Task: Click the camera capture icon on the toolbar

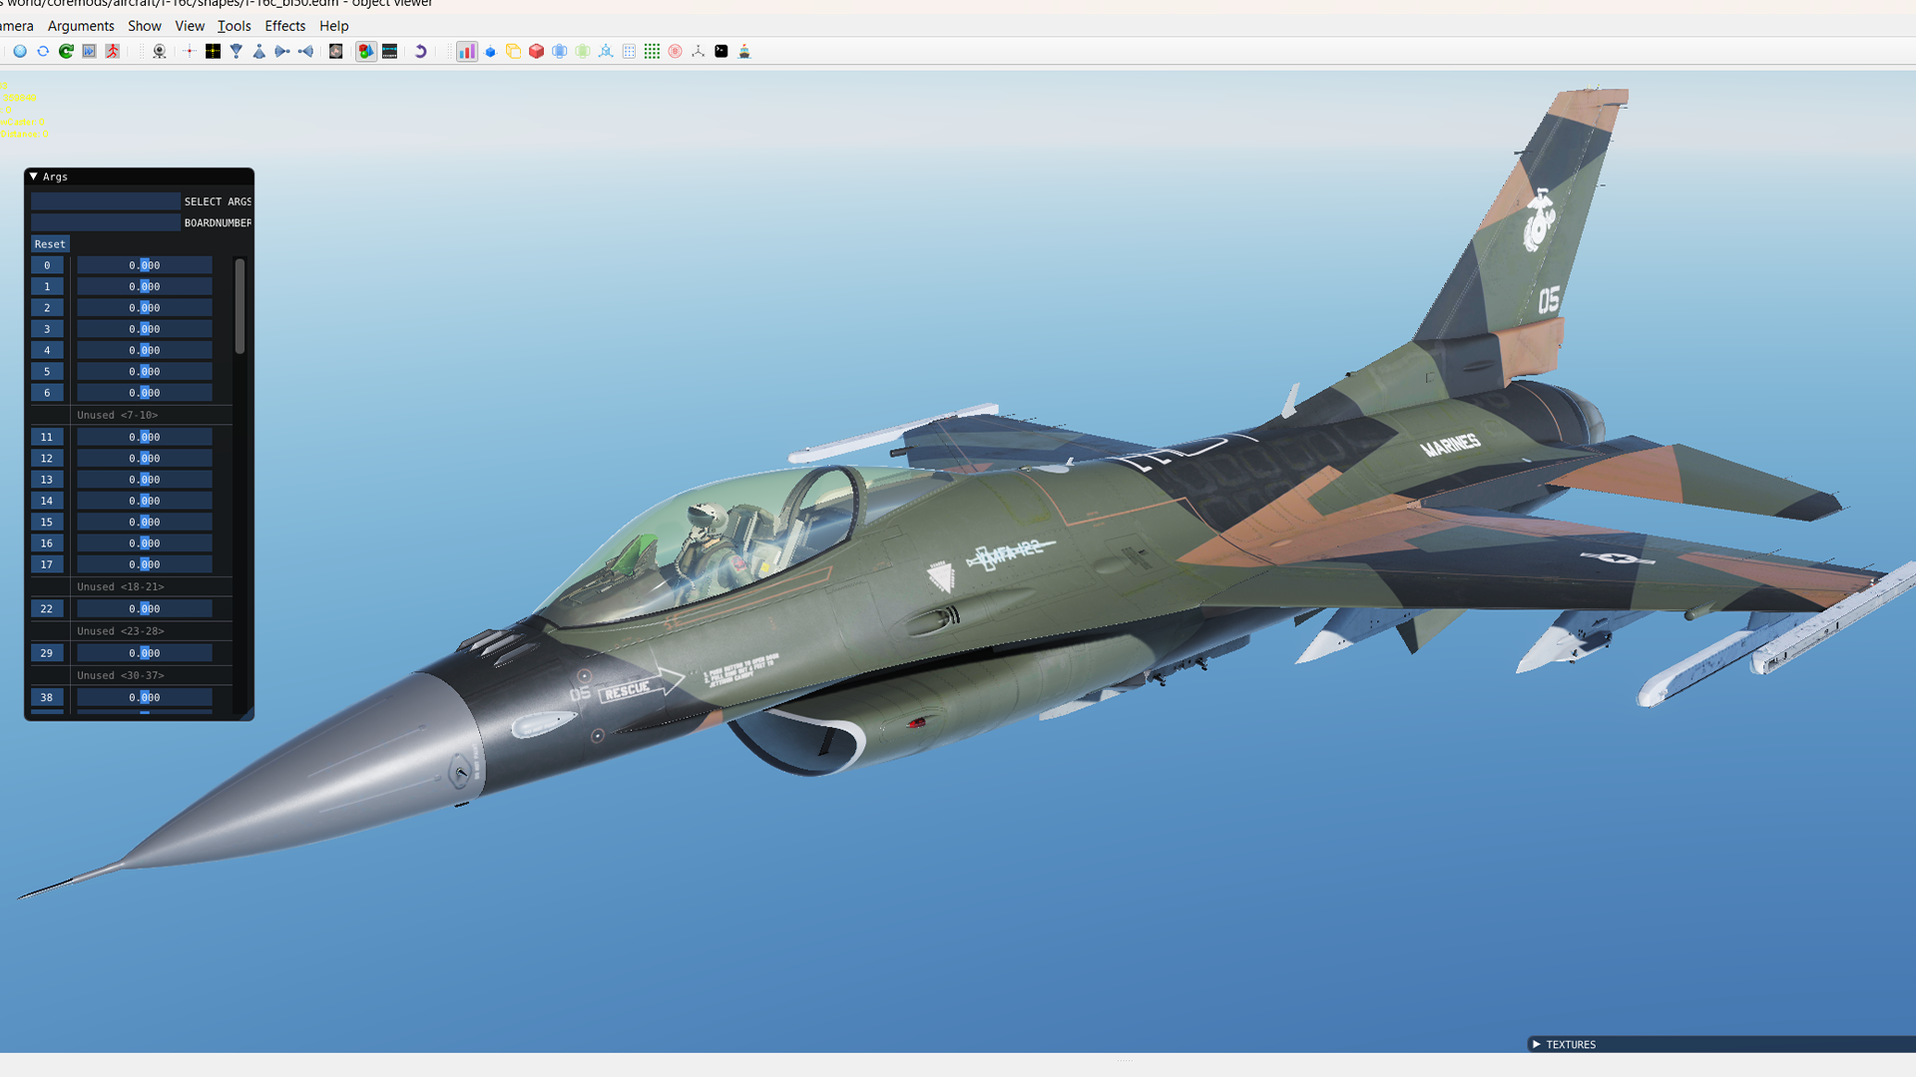Action: (159, 51)
